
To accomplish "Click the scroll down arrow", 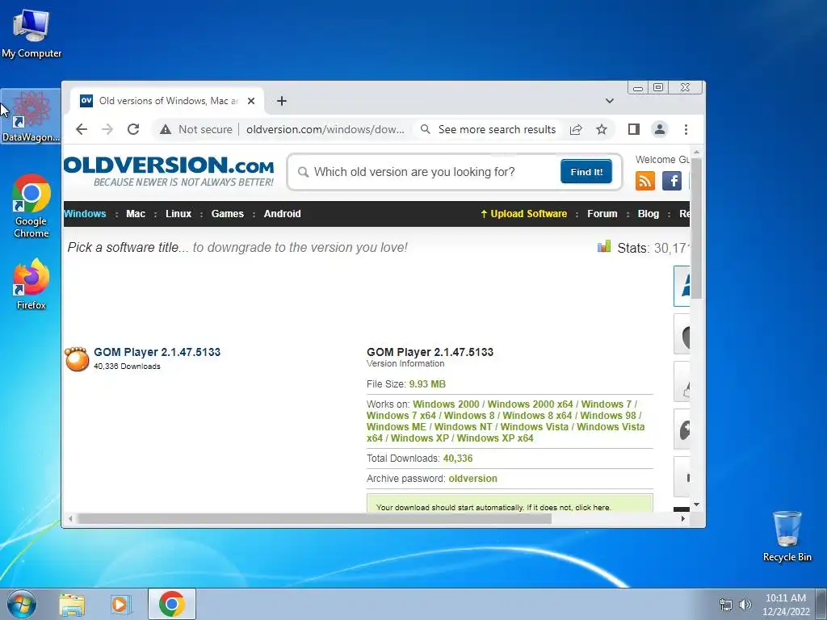I will [x=696, y=505].
